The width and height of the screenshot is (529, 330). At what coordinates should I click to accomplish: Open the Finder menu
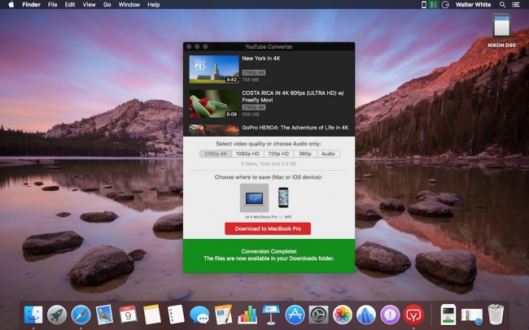(x=32, y=4)
